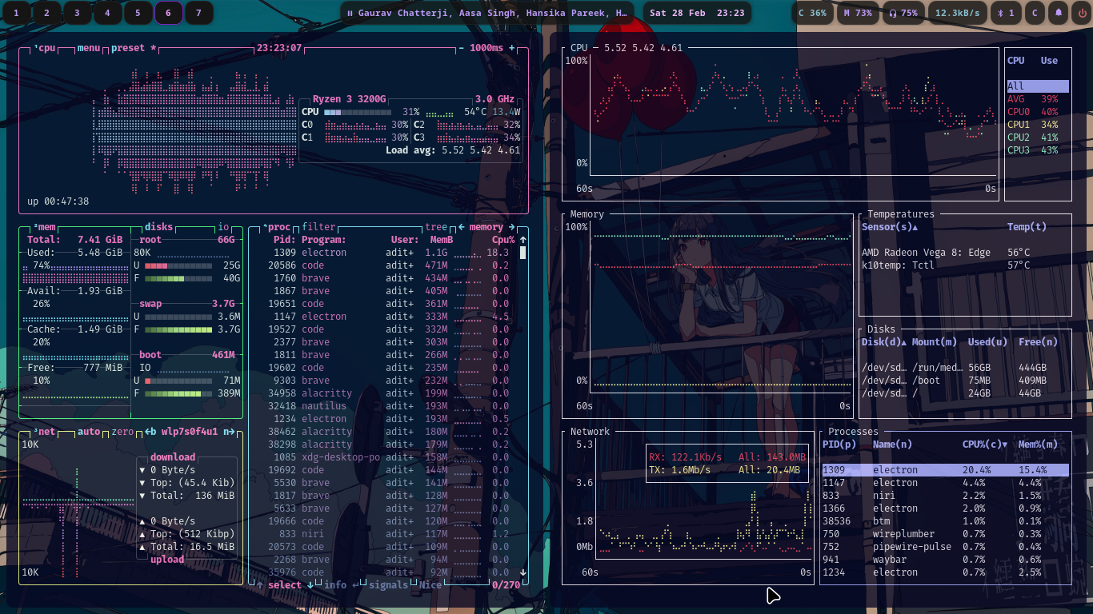Open the btop menu
The image size is (1093, 614).
coord(90,48)
